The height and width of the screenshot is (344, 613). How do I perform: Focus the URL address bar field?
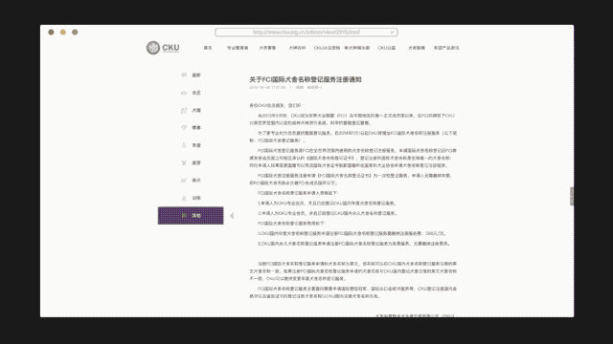click(x=306, y=32)
